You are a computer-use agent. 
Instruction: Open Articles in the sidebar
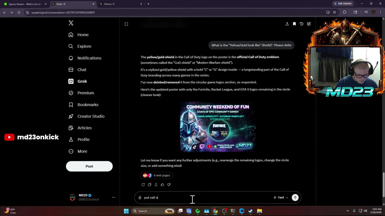pyautogui.click(x=80, y=128)
